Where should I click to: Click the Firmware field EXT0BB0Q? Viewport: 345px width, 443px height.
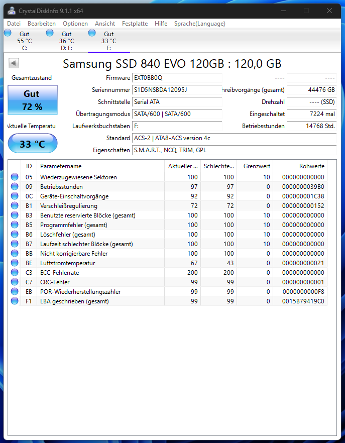[x=177, y=78]
